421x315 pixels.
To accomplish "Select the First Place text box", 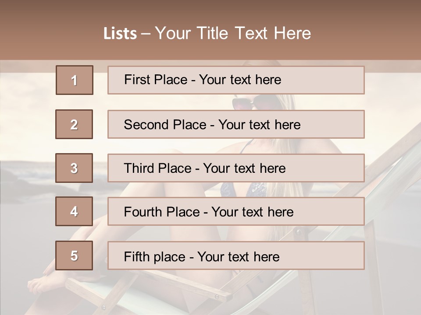I will [236, 80].
